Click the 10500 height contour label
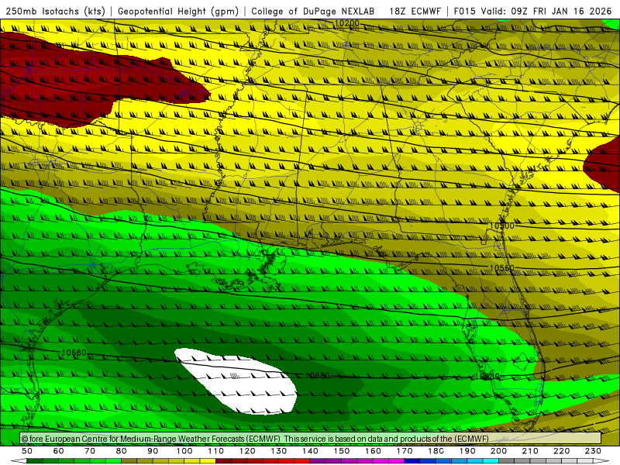 [x=501, y=226]
